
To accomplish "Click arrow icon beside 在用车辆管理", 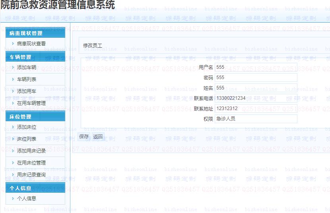I will 13,103.
